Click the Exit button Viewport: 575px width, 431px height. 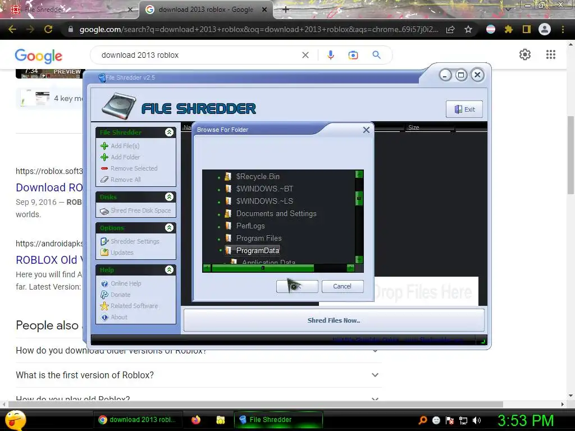tap(464, 109)
